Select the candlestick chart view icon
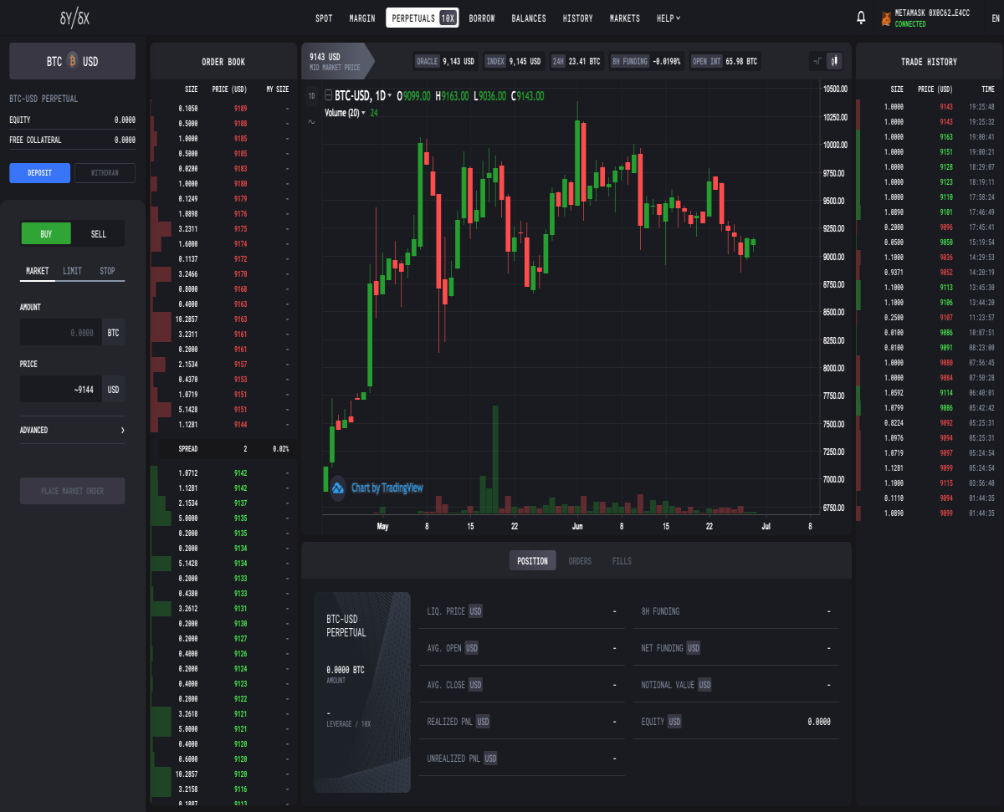 [833, 61]
